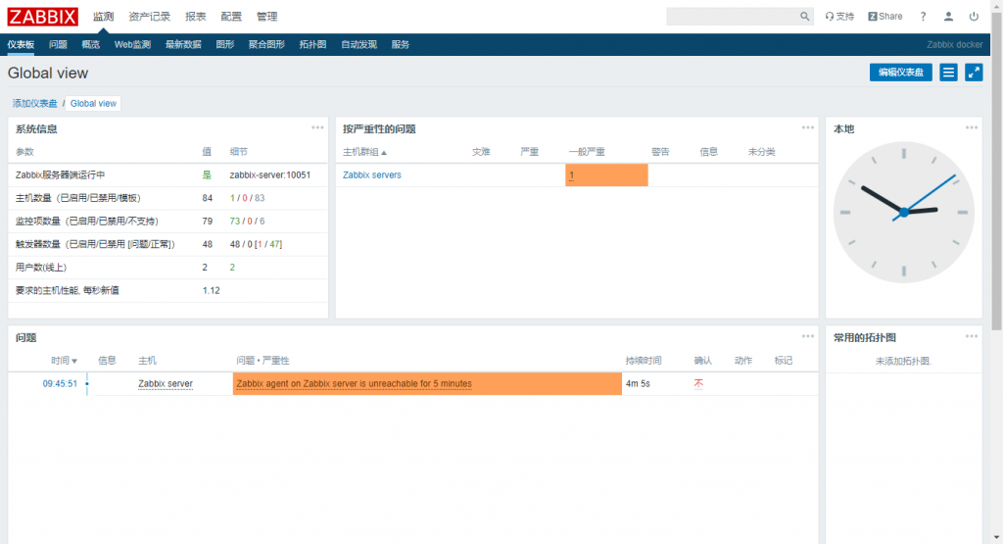Select the 服务 submenu tab

coord(400,44)
